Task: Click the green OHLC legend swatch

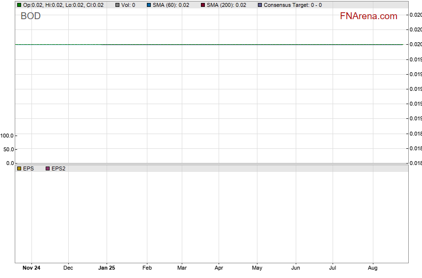Action: pos(19,5)
